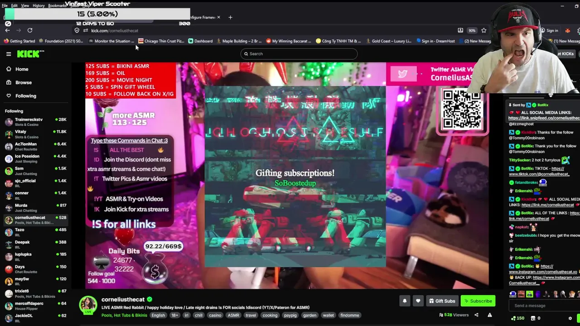Select the findomme tag
This screenshot has width=580, height=326.
tap(350, 315)
